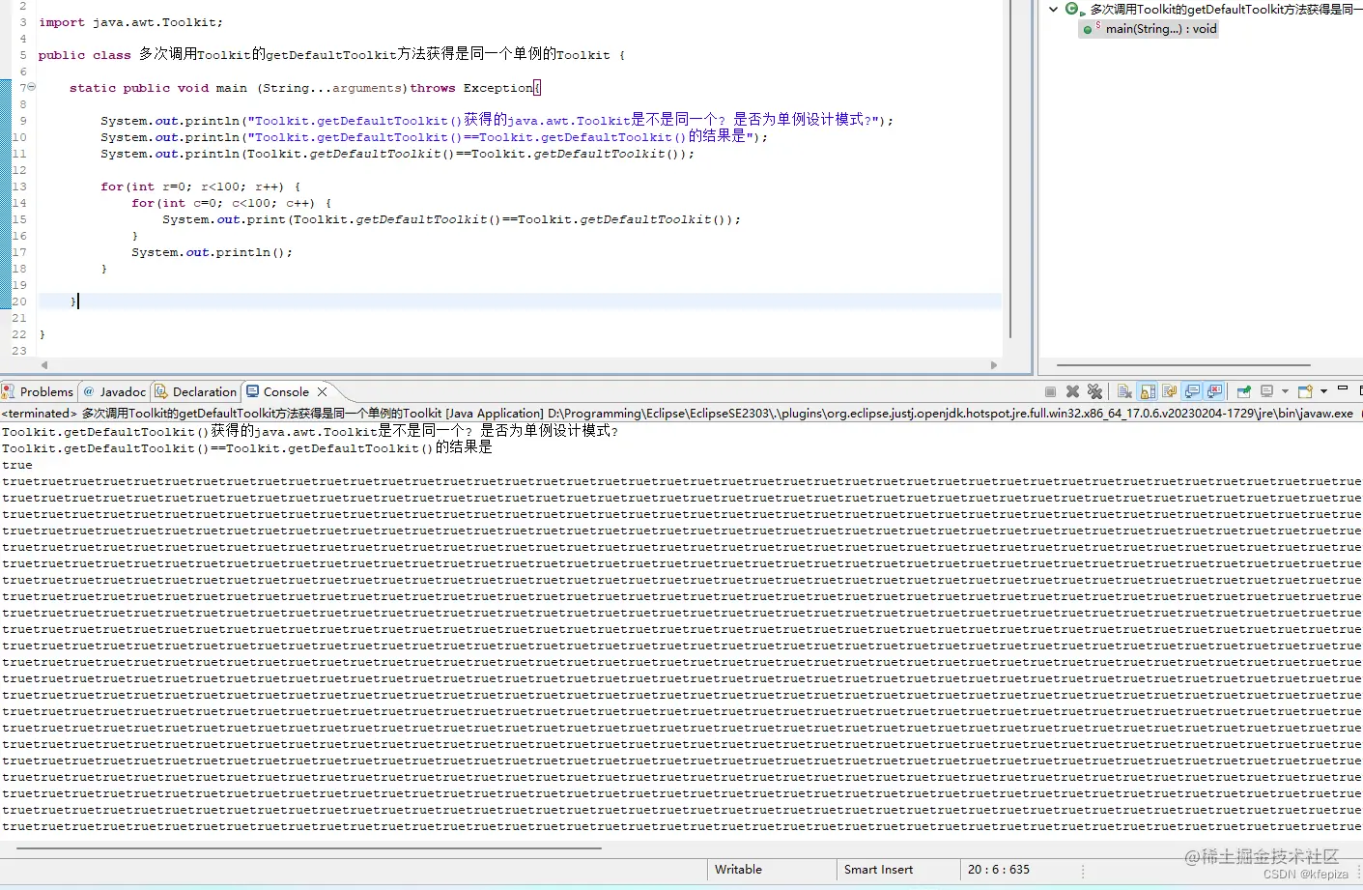1363x890 pixels.
Task: Click the first console line about java.awt.Toolkit
Action: [x=309, y=431]
